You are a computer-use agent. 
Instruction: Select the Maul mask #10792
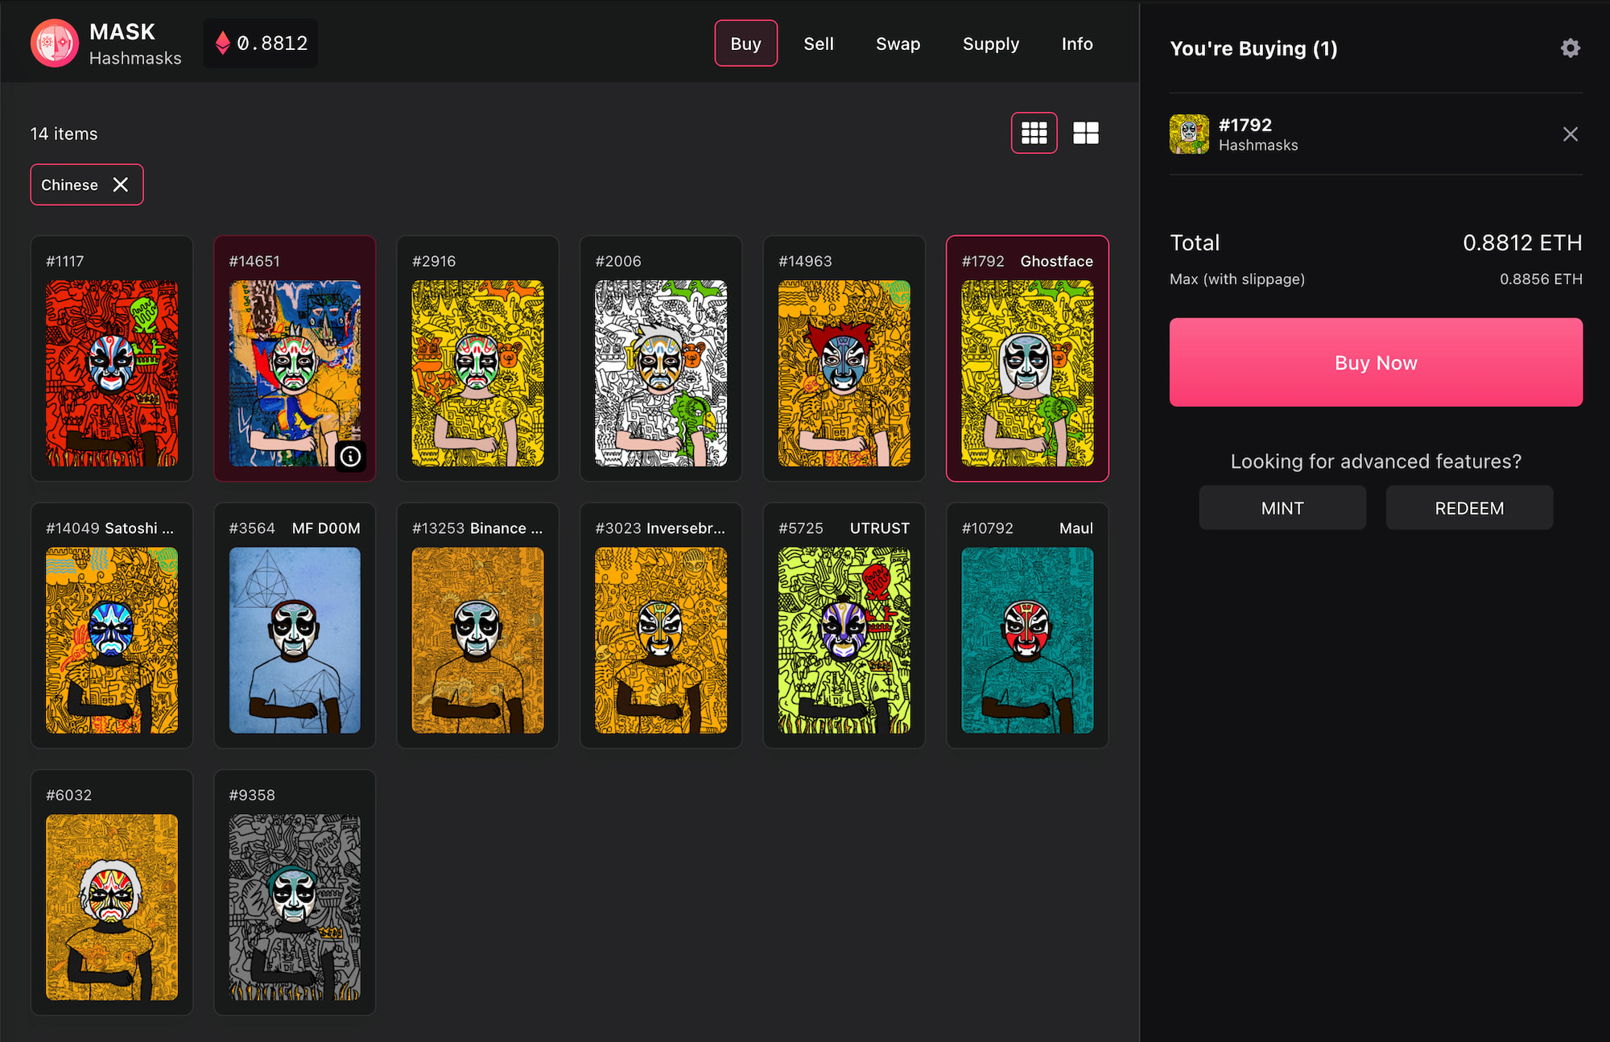click(1027, 639)
